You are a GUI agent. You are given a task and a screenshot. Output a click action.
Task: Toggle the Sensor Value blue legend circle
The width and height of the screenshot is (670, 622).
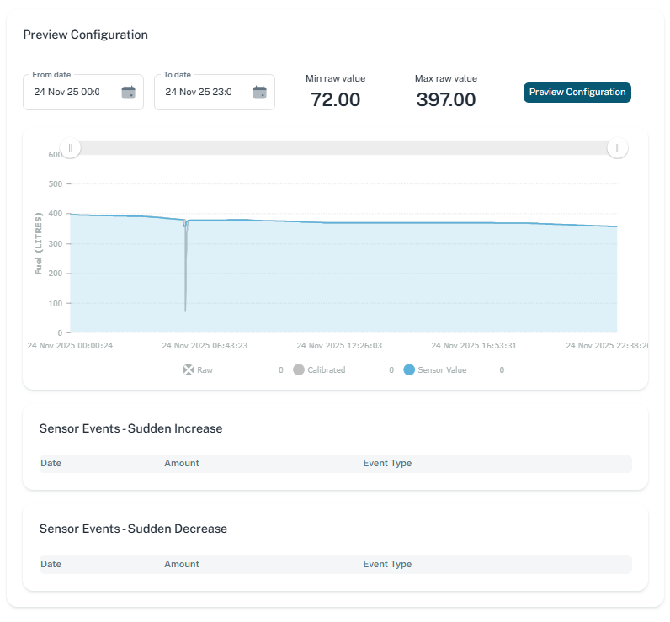(409, 369)
